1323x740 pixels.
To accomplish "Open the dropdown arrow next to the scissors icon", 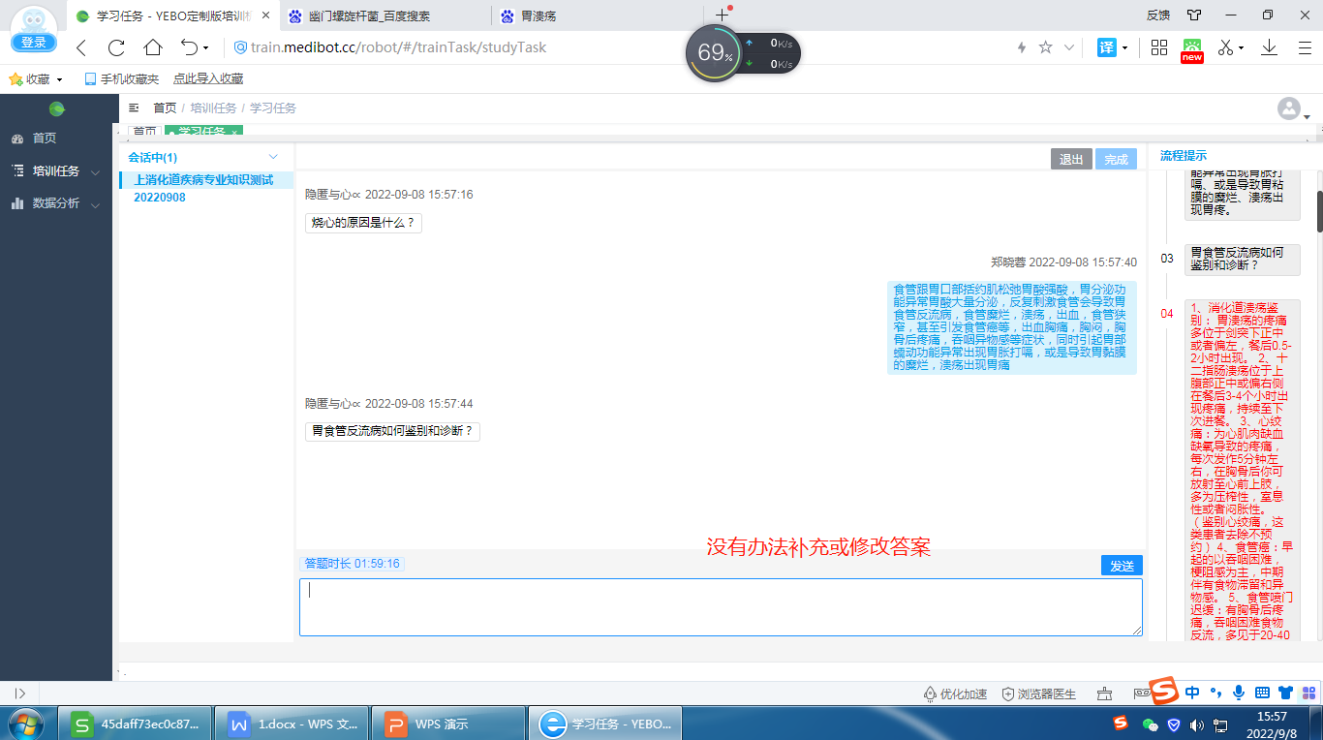I will pyautogui.click(x=1242, y=48).
